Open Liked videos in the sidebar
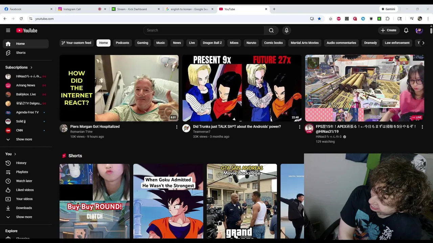 click(x=26, y=190)
